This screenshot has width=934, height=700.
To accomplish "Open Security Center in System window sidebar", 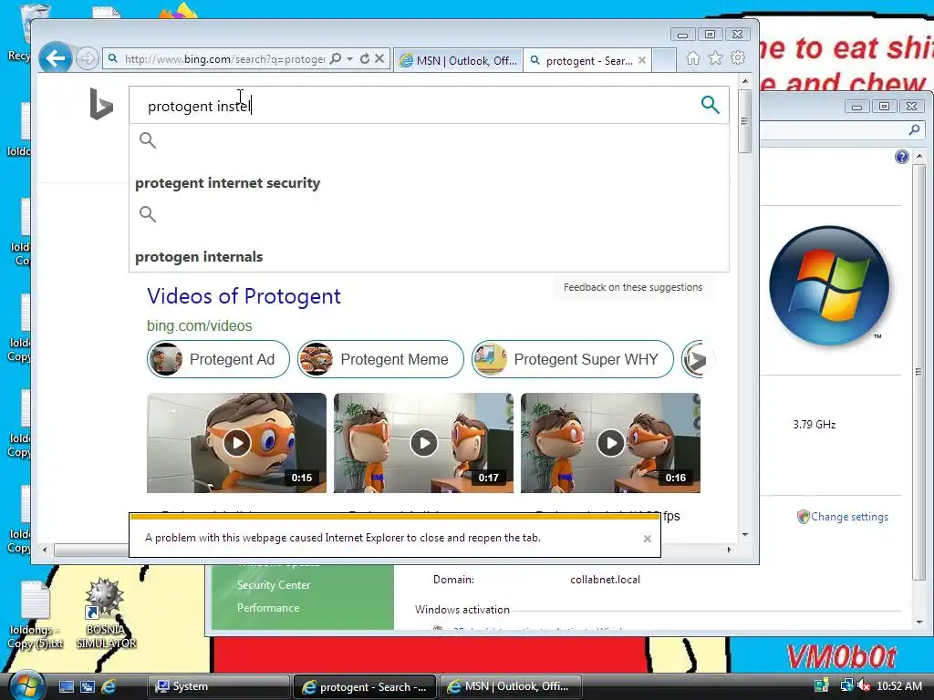I will click(274, 584).
